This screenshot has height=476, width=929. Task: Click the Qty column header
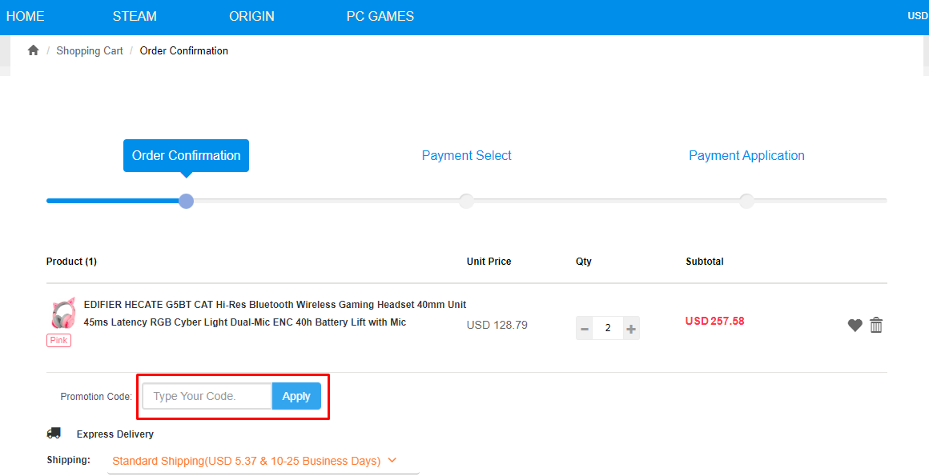(x=584, y=262)
